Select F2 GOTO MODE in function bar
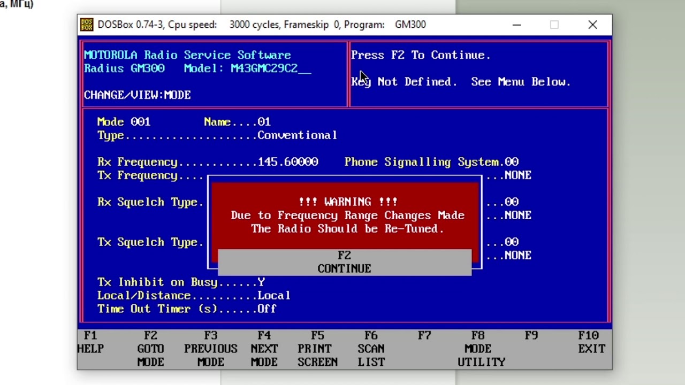 coord(150,349)
